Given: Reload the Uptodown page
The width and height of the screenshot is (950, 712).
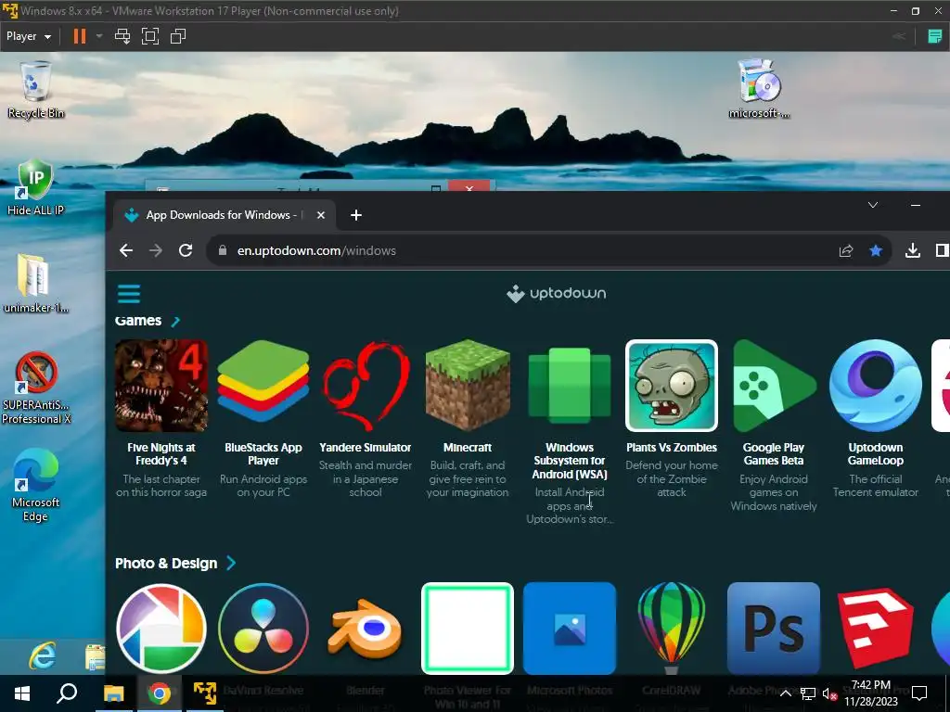Looking at the screenshot, I should 186,250.
